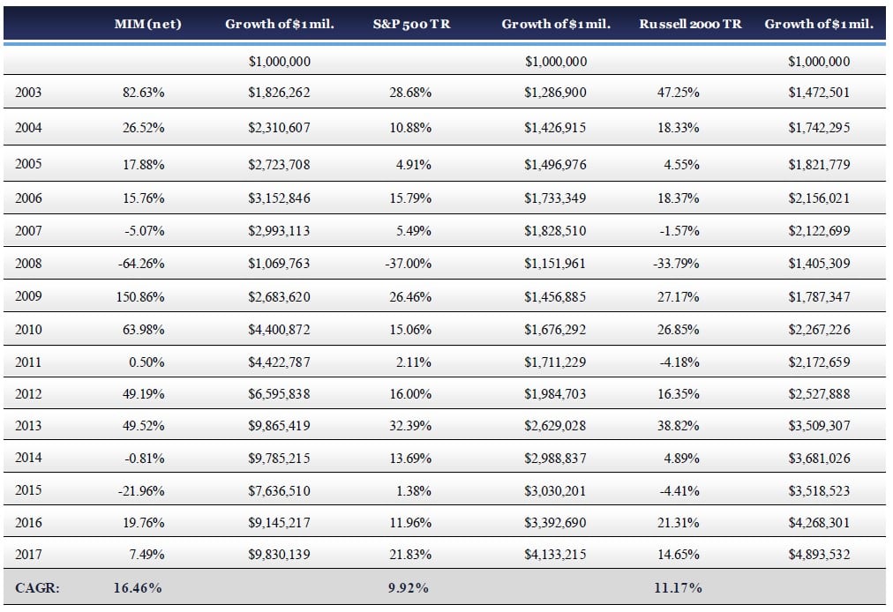Click the 11.17% Russell CAGR value
The image size is (893, 612).
coord(678,587)
